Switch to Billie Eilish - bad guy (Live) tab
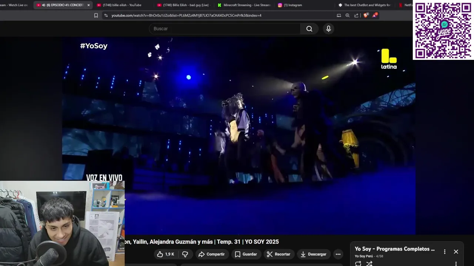The image size is (474, 266). [x=183, y=5]
